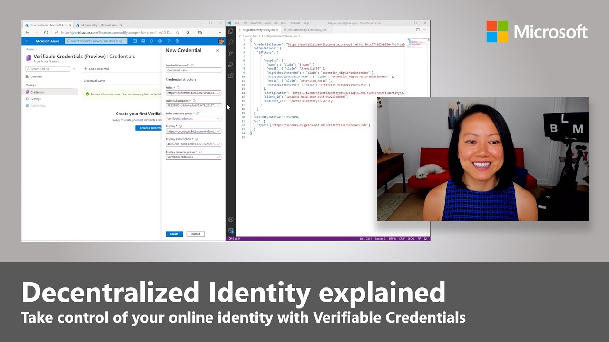Open Azure portal settings gear
This screenshot has width=609, height=342.
160,41
